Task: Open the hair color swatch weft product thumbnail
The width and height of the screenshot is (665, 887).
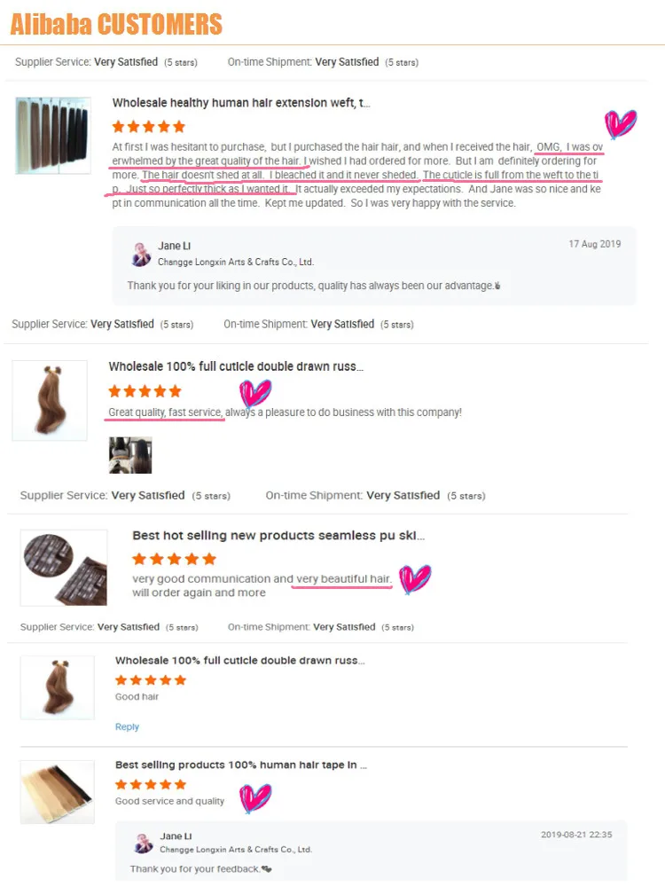Action: click(53, 135)
